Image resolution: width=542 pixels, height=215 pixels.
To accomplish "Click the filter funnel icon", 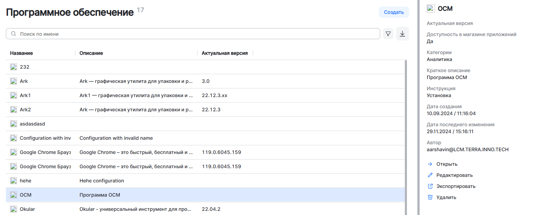I will 388,34.
